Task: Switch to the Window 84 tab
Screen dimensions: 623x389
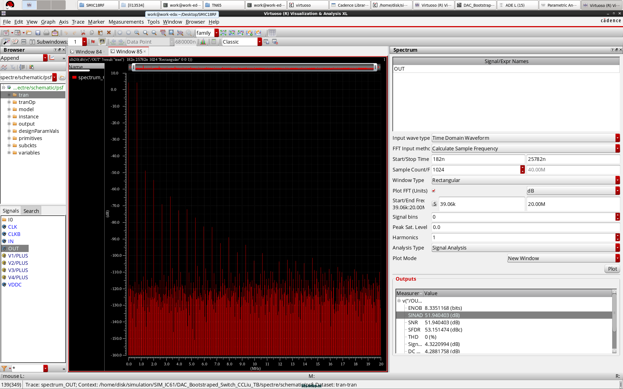Action: [x=88, y=52]
